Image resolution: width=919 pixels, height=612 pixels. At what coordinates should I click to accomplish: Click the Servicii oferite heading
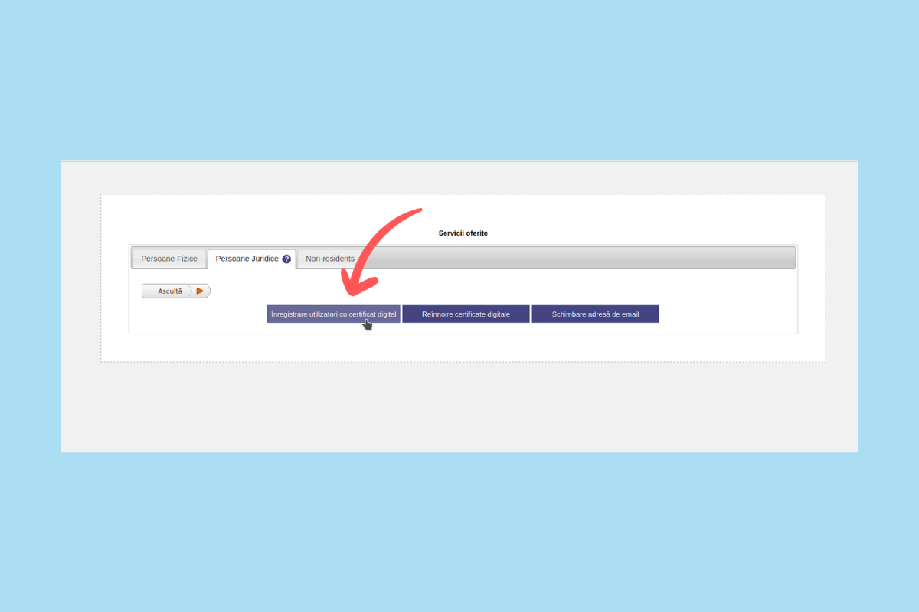(x=463, y=233)
